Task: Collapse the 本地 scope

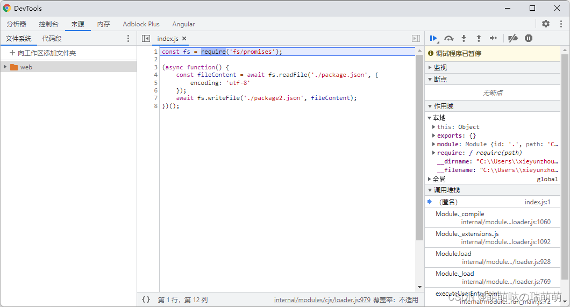Action: pos(429,118)
